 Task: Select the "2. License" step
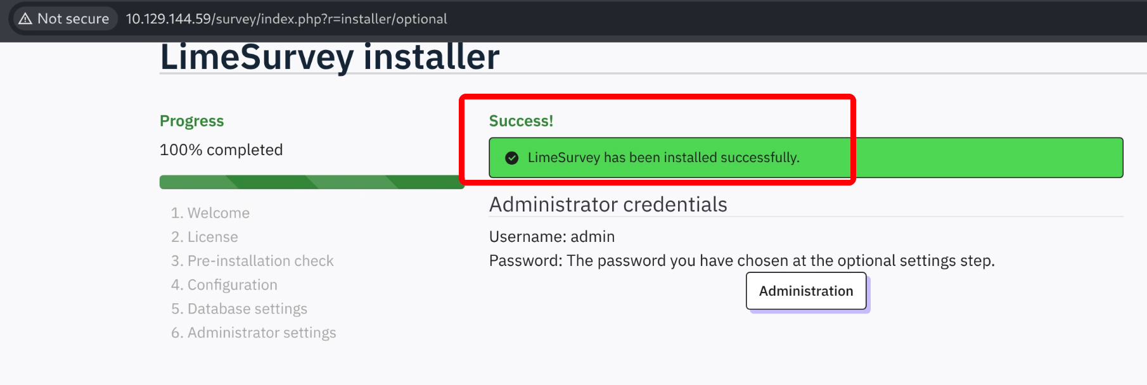(205, 237)
